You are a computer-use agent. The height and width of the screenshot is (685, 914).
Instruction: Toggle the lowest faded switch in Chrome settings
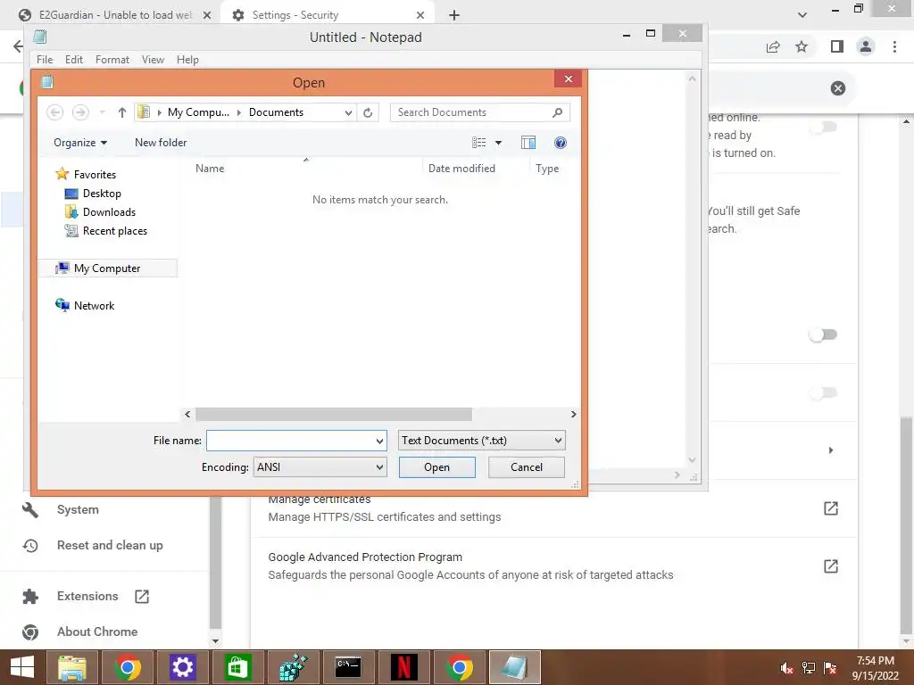(824, 393)
